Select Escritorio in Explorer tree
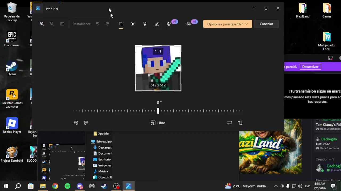Screen dimensions: 341x191 [x=102, y=159]
